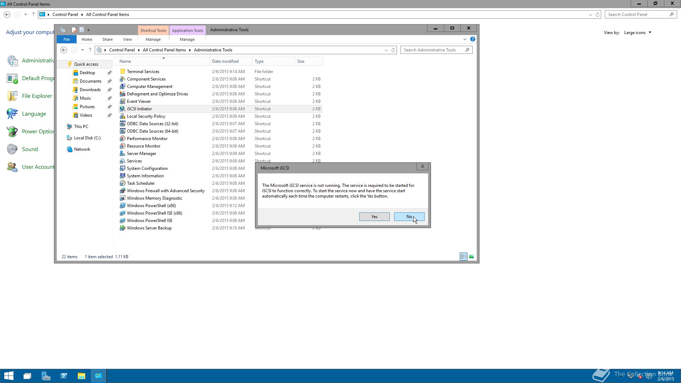681x383 pixels.
Task: Click the Component Services icon
Action: pos(122,79)
